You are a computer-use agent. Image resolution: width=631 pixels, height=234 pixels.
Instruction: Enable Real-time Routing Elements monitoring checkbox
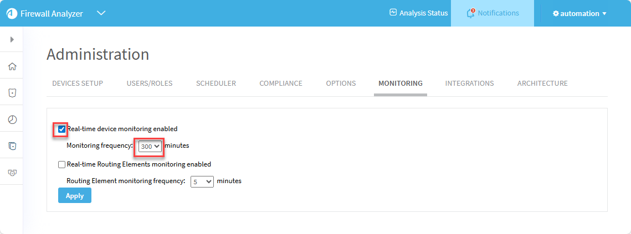coord(61,164)
